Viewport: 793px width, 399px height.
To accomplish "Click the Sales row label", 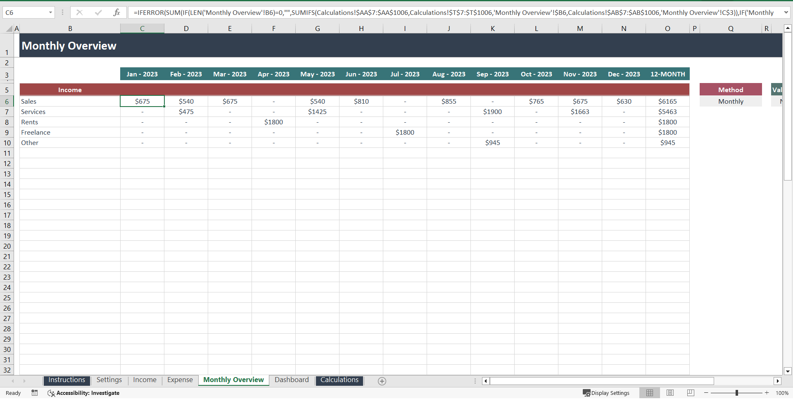I will (70, 101).
